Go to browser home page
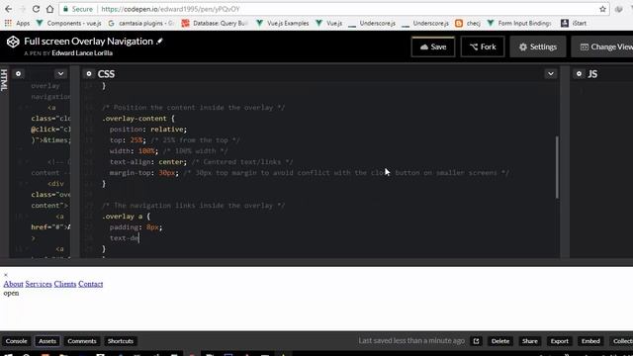This screenshot has height=356, width=633. 49,9
